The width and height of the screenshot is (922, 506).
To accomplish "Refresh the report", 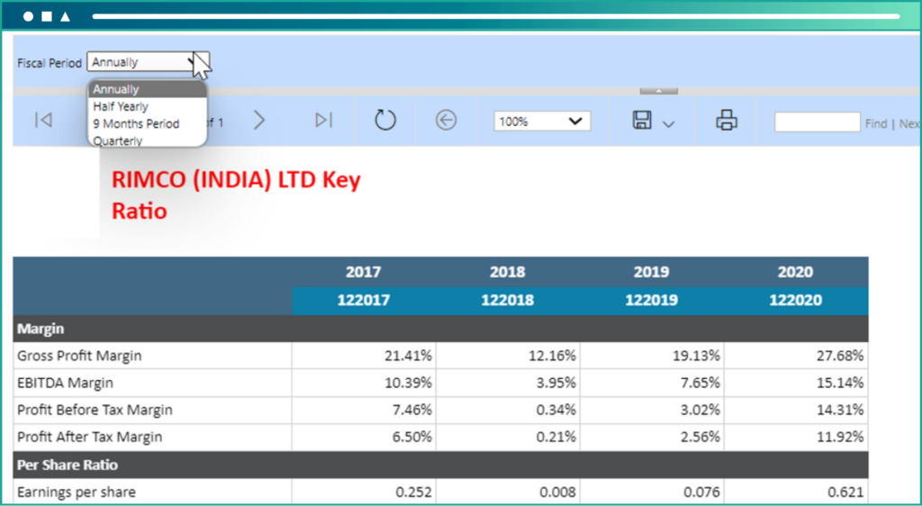I will pyautogui.click(x=385, y=121).
